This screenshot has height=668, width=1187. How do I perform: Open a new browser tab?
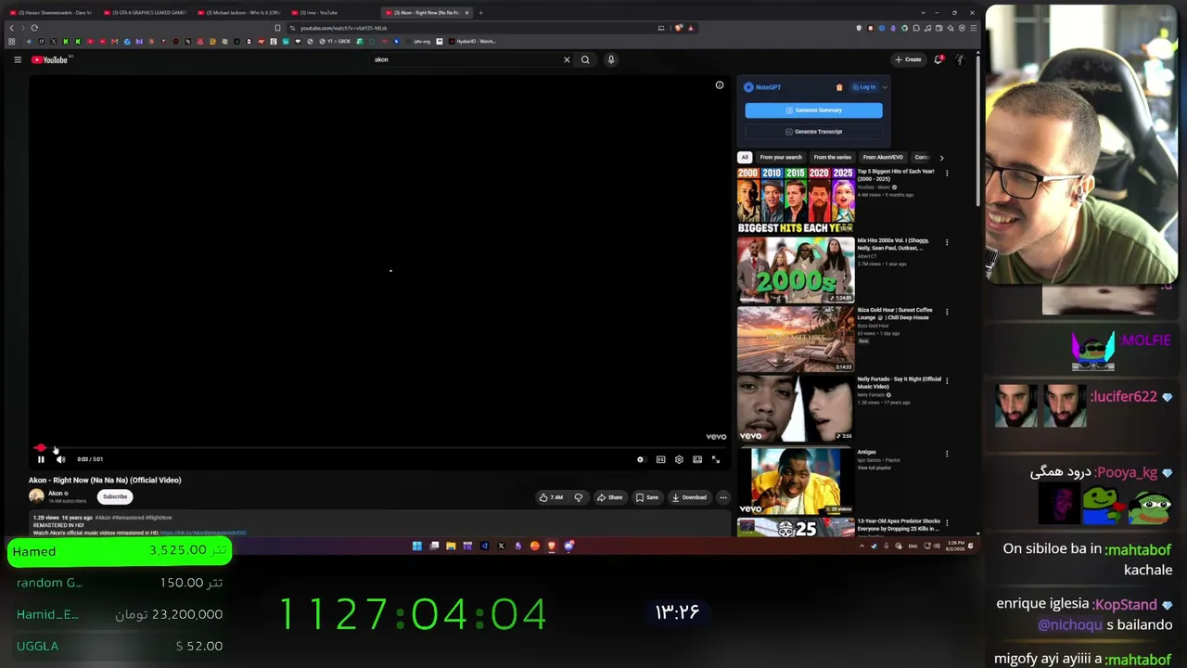[480, 13]
